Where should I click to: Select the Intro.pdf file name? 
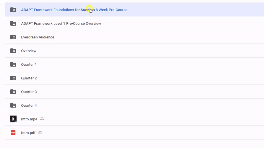coord(28,133)
